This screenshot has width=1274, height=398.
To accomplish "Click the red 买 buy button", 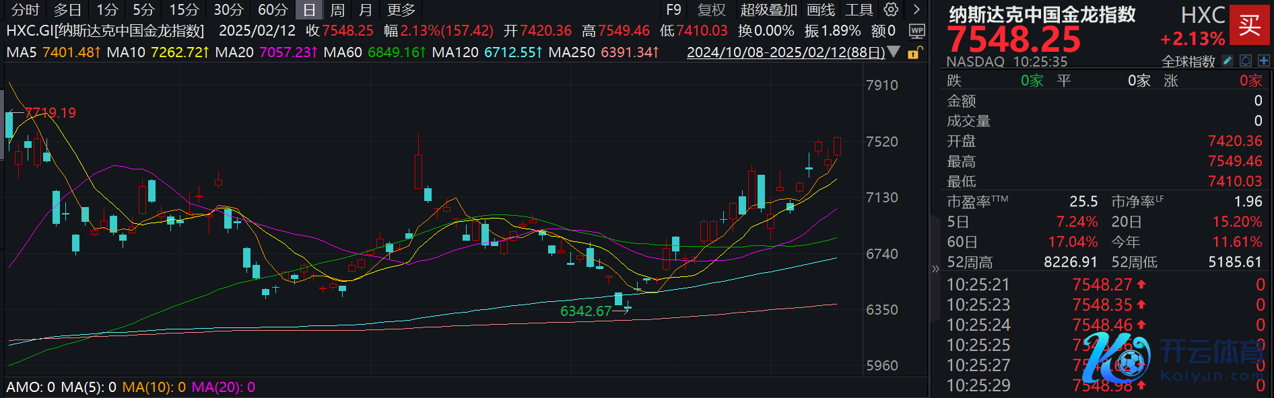I will tap(1249, 25).
